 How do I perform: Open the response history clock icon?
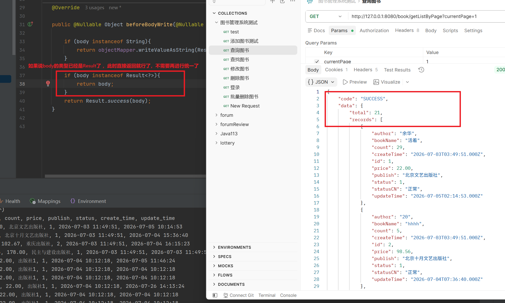421,70
